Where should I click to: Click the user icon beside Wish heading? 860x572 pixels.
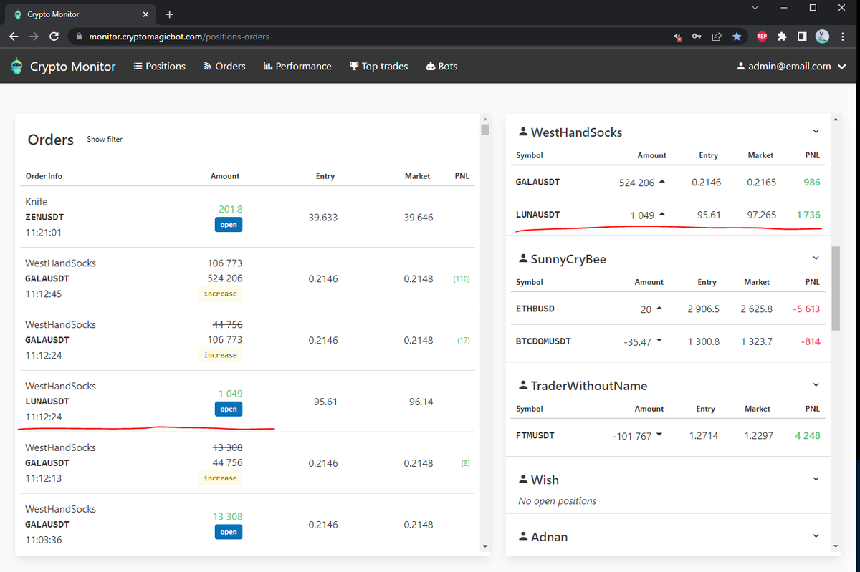523,480
